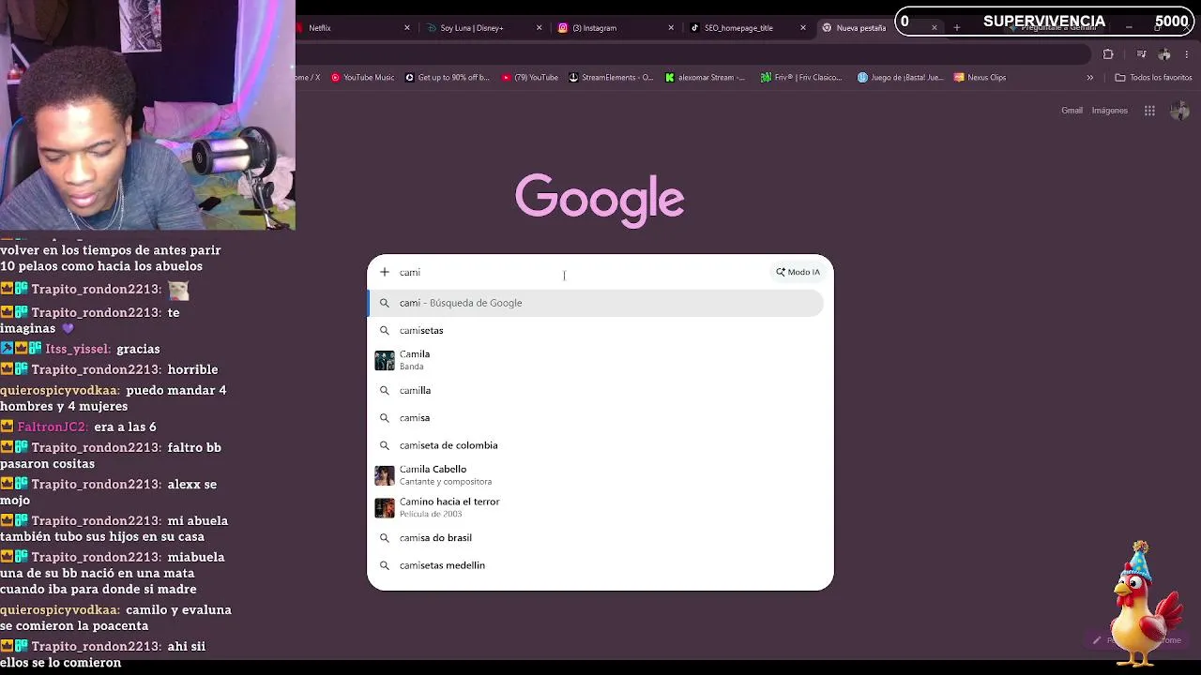Click the Google logo
The image size is (1201, 675).
600,200
